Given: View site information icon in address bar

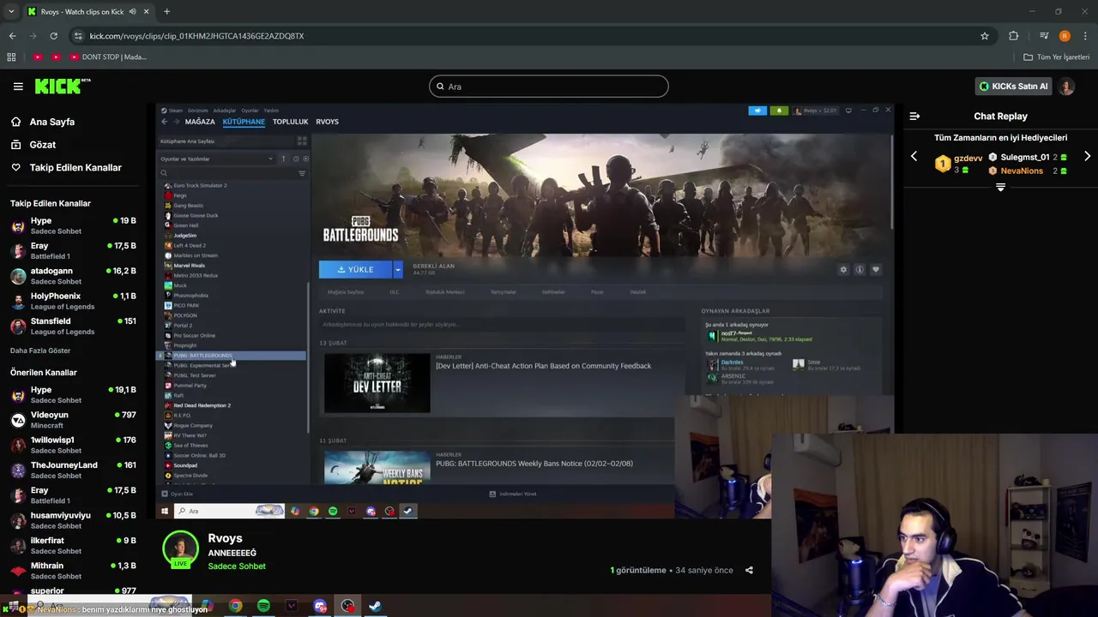Looking at the screenshot, I should point(78,36).
